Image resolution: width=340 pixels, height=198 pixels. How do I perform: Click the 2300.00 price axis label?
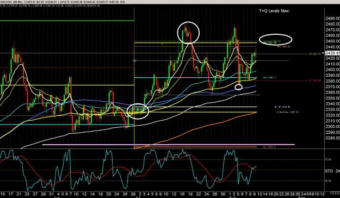pos(332,126)
